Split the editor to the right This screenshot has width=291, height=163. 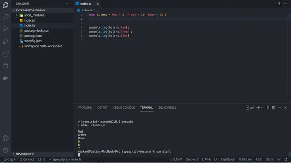(x=279, y=4)
